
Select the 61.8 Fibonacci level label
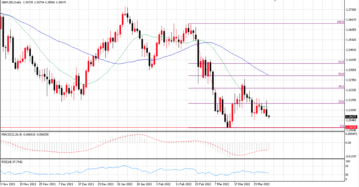pyautogui.click(x=341, y=62)
